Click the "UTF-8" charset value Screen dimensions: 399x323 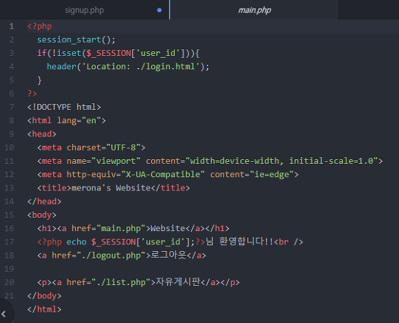point(123,147)
